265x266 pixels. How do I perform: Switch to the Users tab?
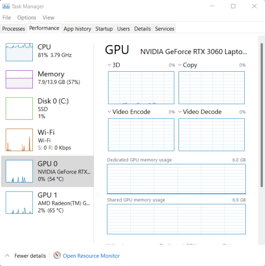coord(123,29)
